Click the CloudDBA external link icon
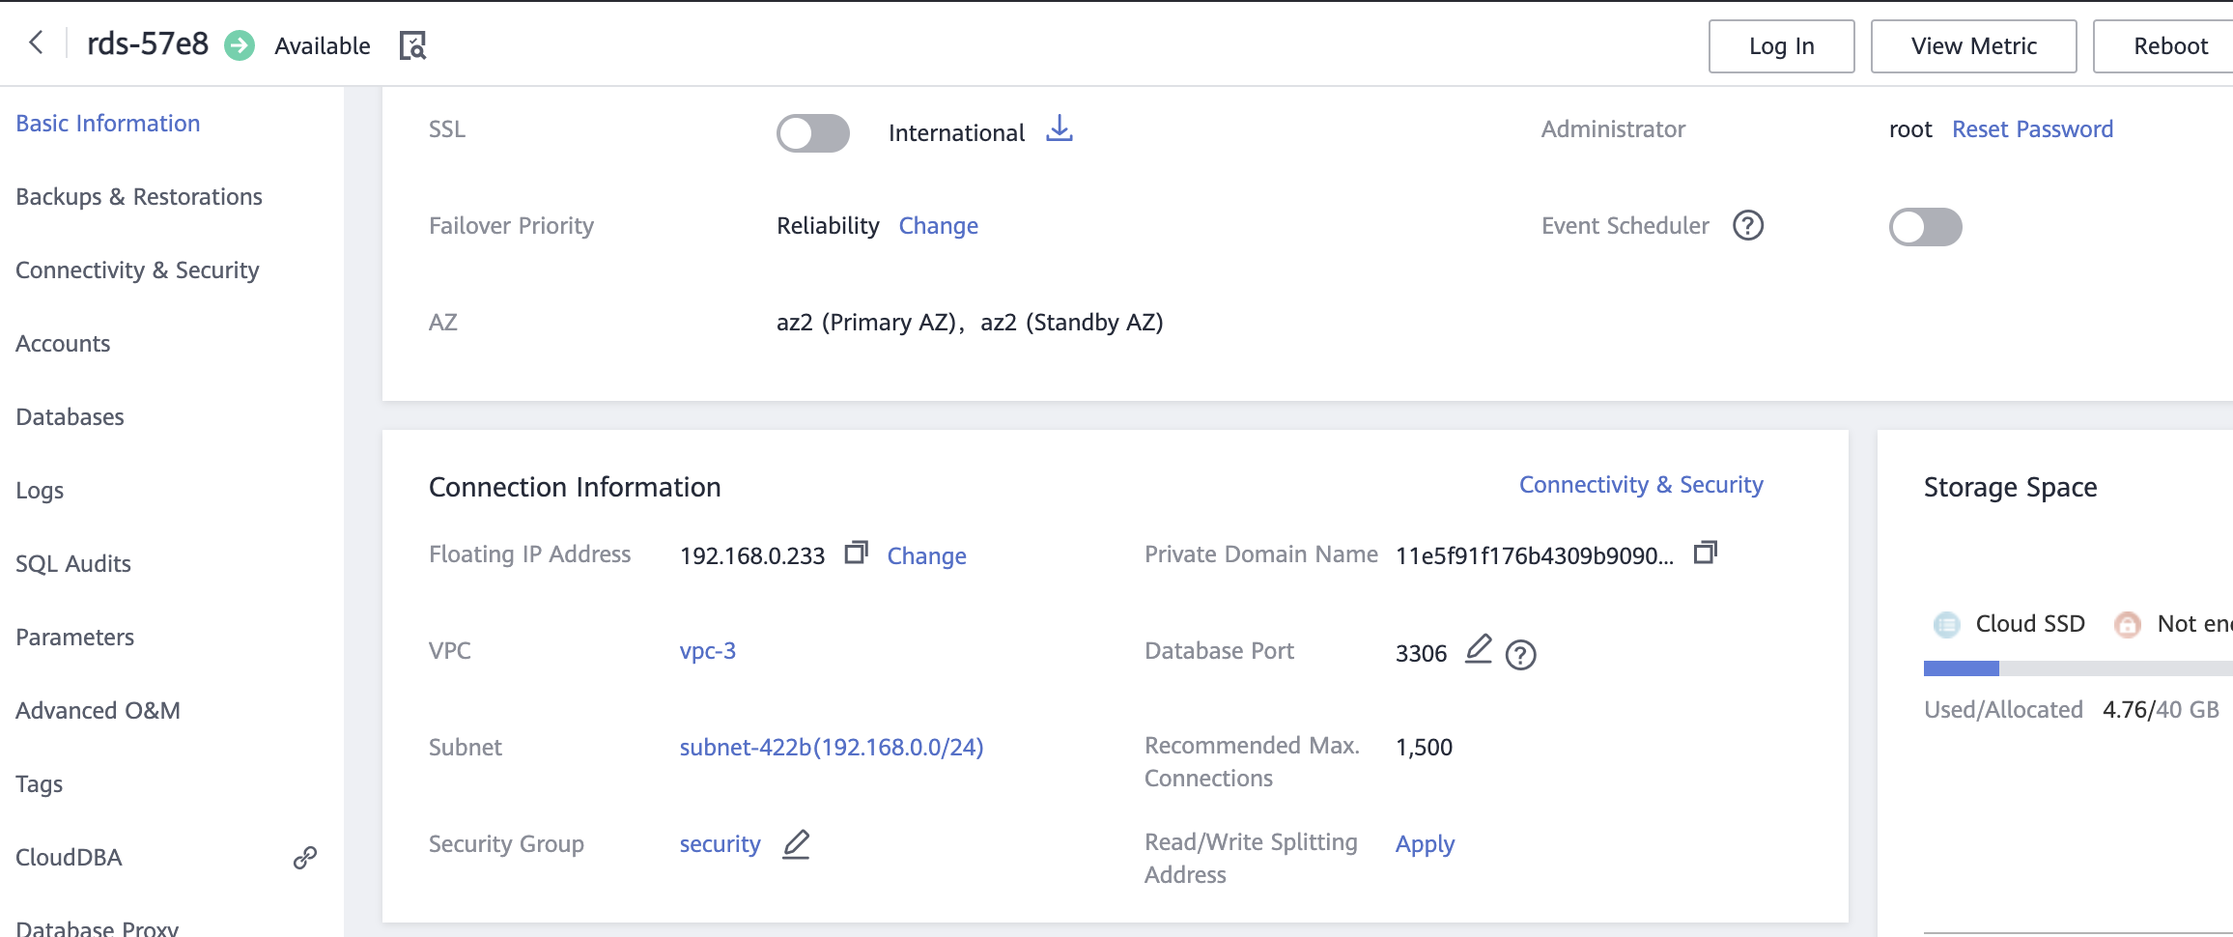This screenshot has height=937, width=2233. (x=305, y=858)
